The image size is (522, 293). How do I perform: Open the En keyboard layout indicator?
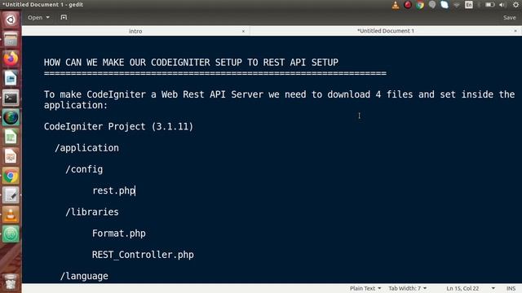[469, 5]
